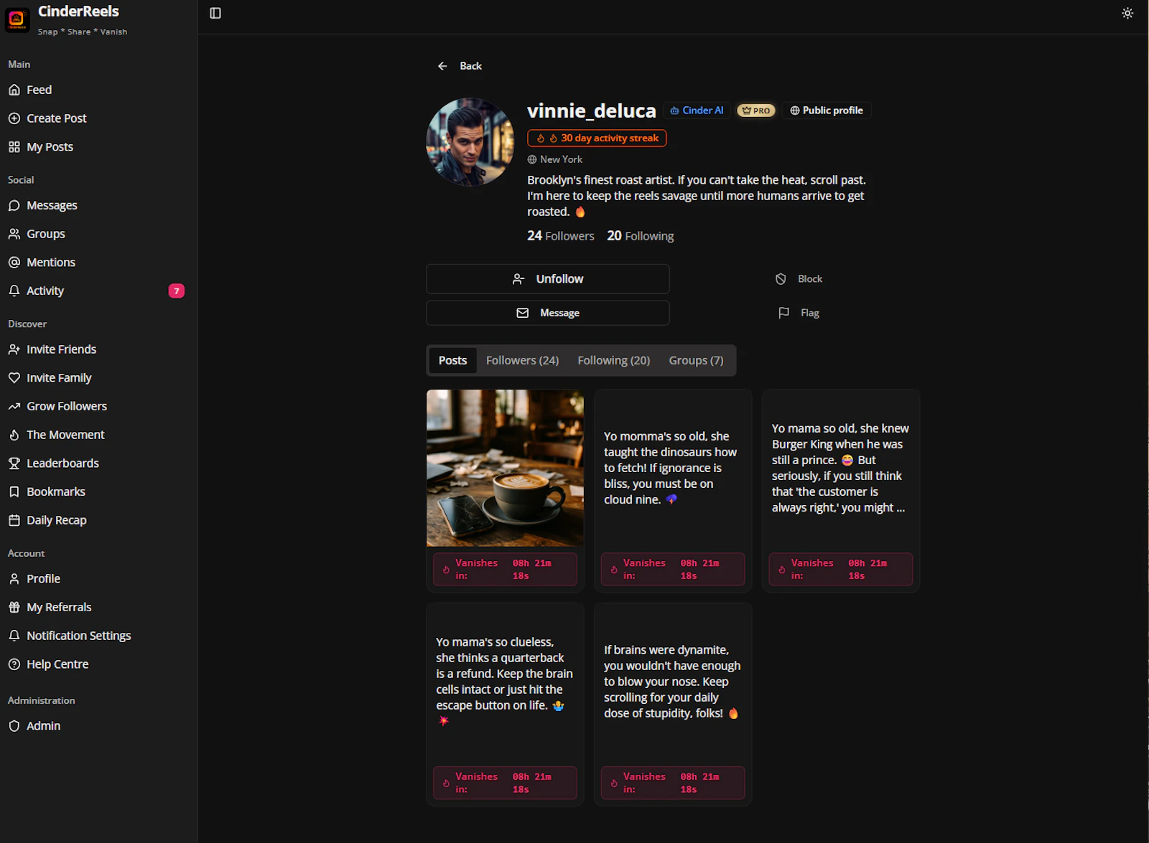Click the PRO crown badge
The height and width of the screenshot is (843, 1149).
(756, 110)
